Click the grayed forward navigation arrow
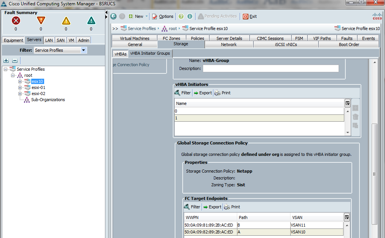 pos(122,16)
